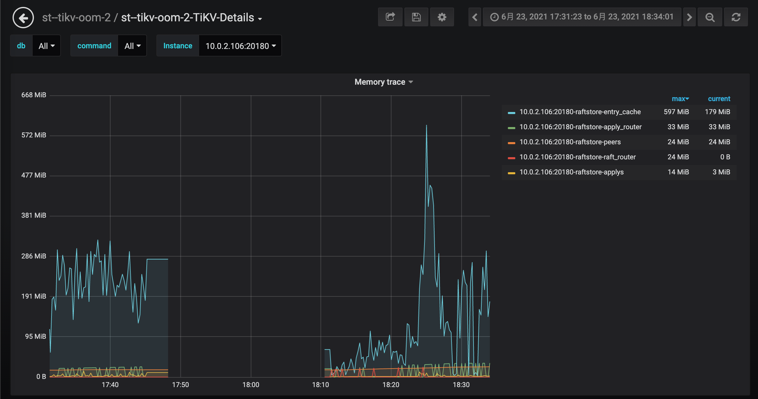Open the db variable dropdown
Screen dimensions: 758x399
(46, 45)
